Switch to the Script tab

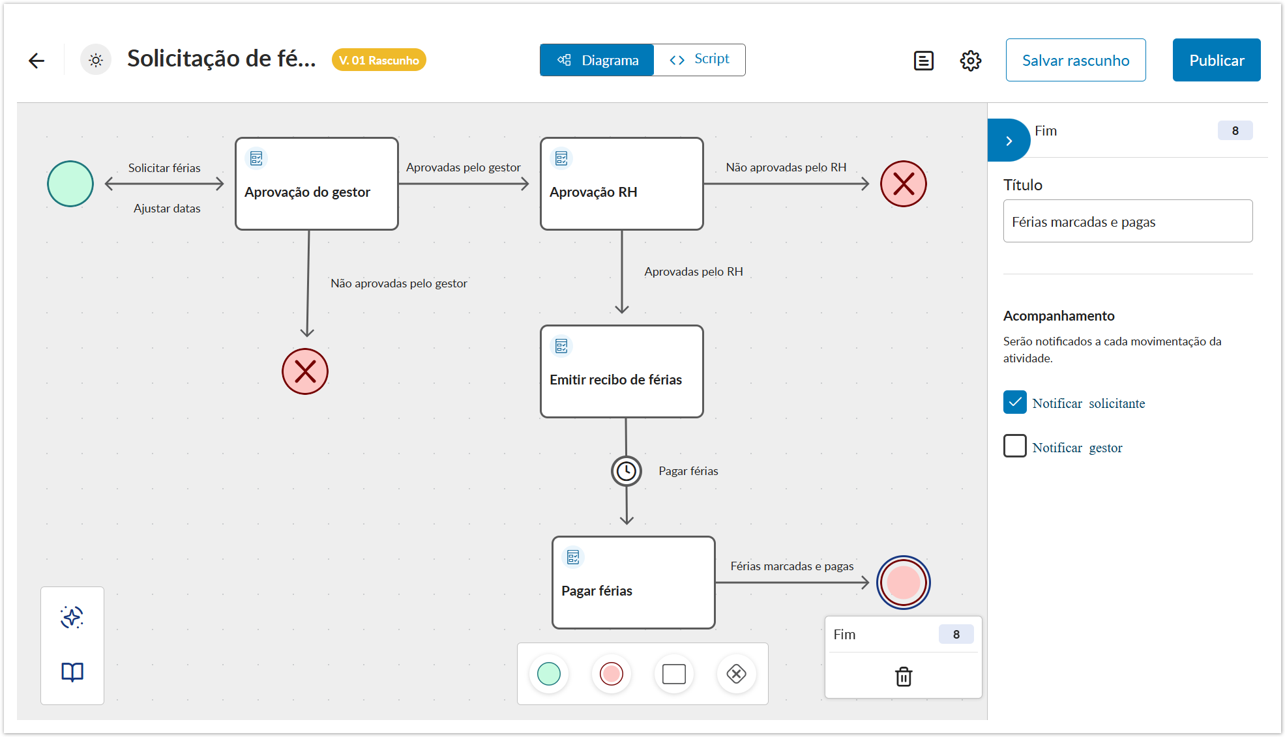click(x=700, y=59)
